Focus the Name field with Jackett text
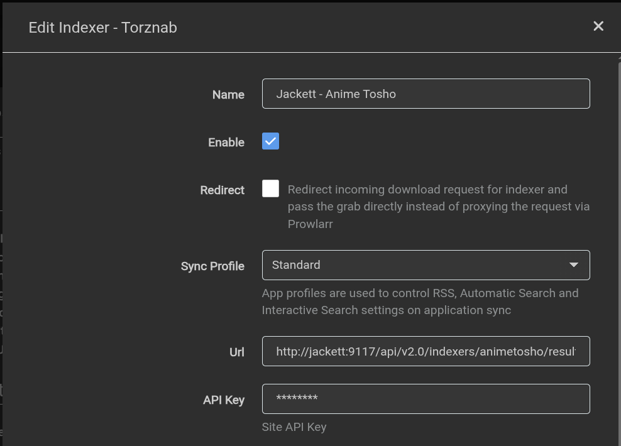Viewport: 621px width, 446px height. click(425, 94)
